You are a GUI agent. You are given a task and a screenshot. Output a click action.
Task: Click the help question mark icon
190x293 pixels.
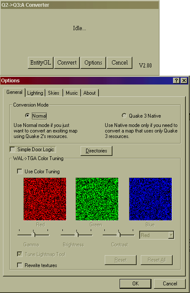click(176, 81)
